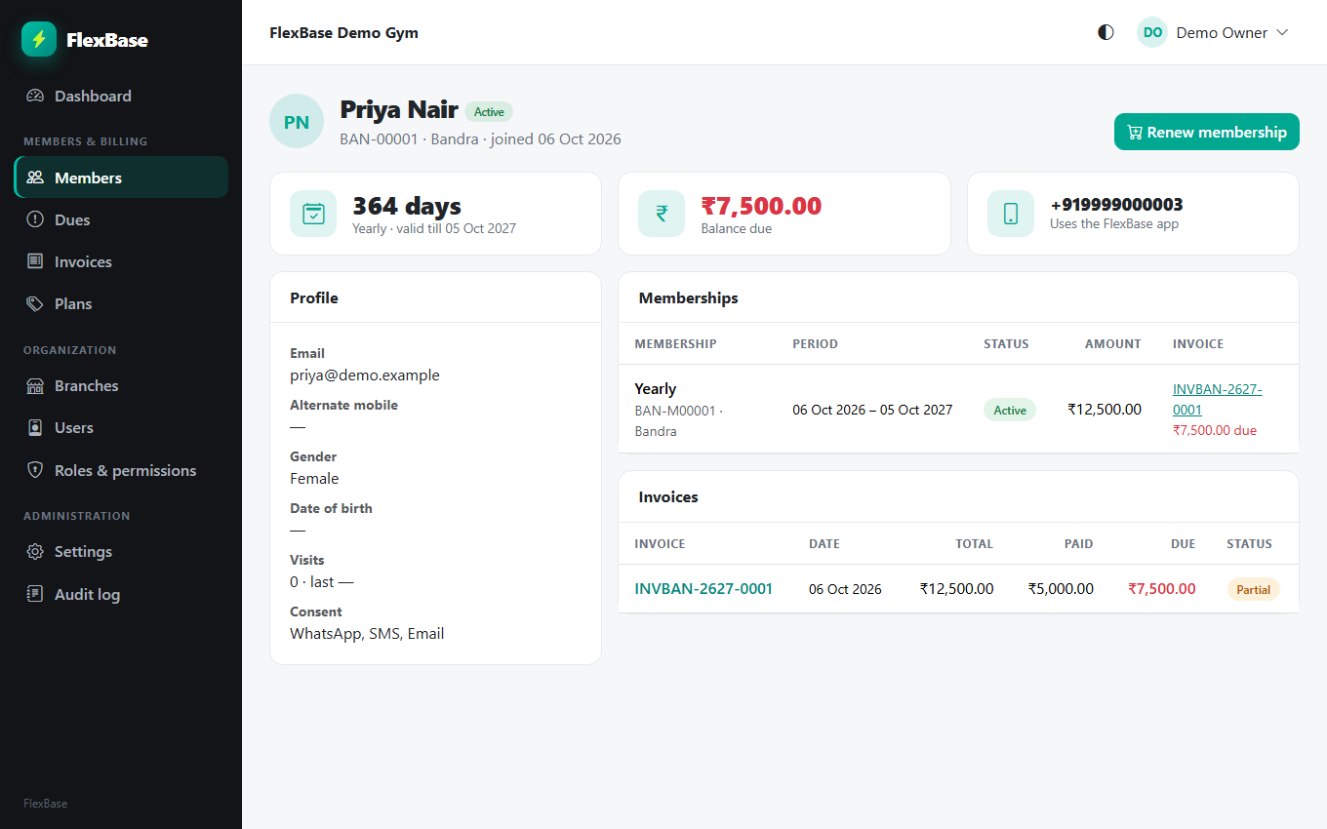Open INVBAN-2627-0001 in the Invoices table
The width and height of the screenshot is (1327, 829).
(x=704, y=589)
